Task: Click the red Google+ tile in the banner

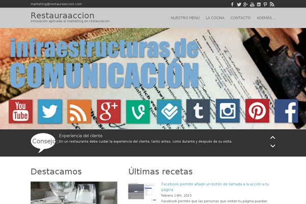Action: point(109,112)
